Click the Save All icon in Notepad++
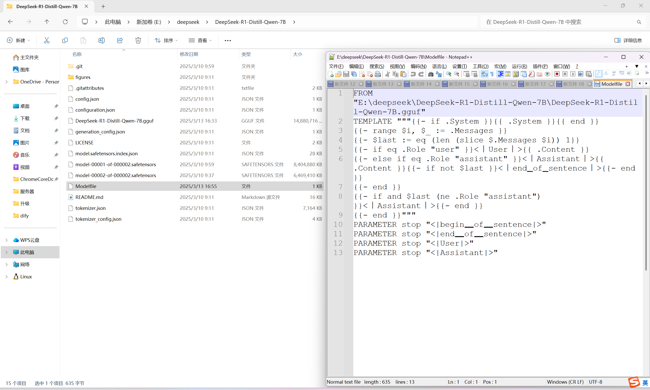 pos(354,74)
